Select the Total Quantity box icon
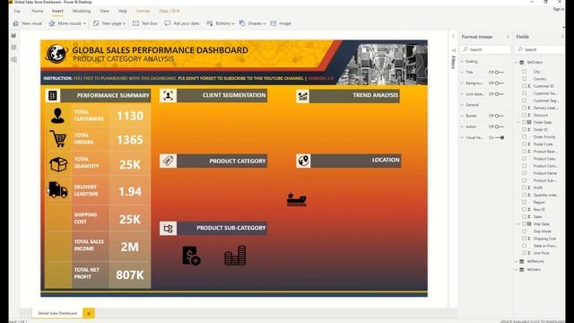Image resolution: width=574 pixels, height=323 pixels. tap(58, 164)
